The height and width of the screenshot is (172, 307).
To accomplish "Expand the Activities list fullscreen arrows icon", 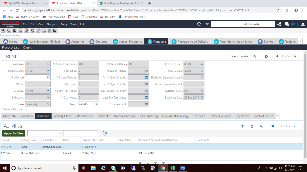I will tap(295, 126).
